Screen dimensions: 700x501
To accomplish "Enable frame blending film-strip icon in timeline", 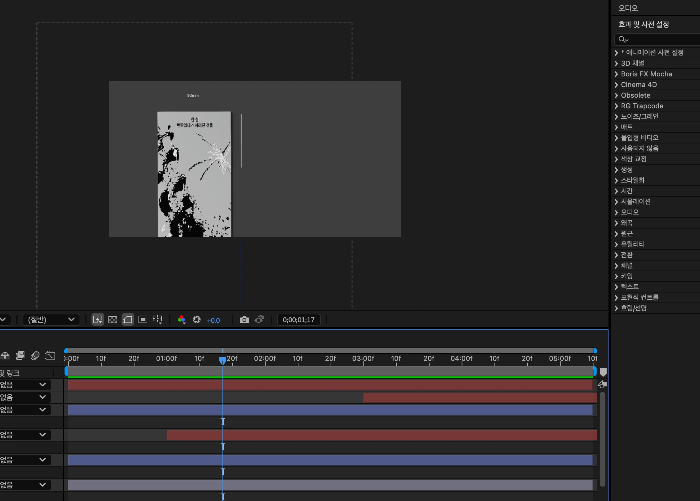I will tap(20, 356).
